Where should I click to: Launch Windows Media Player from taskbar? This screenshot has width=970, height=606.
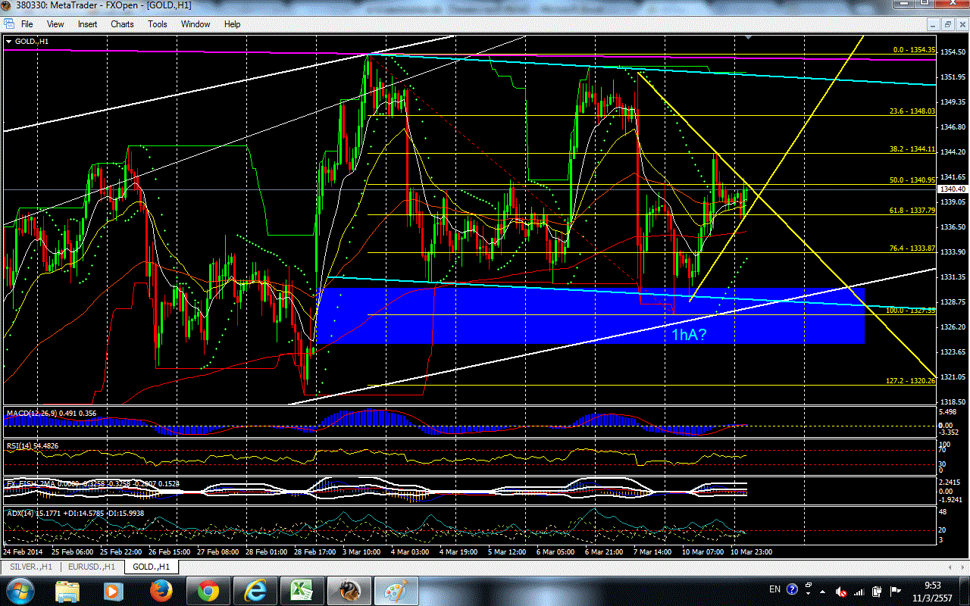115,590
